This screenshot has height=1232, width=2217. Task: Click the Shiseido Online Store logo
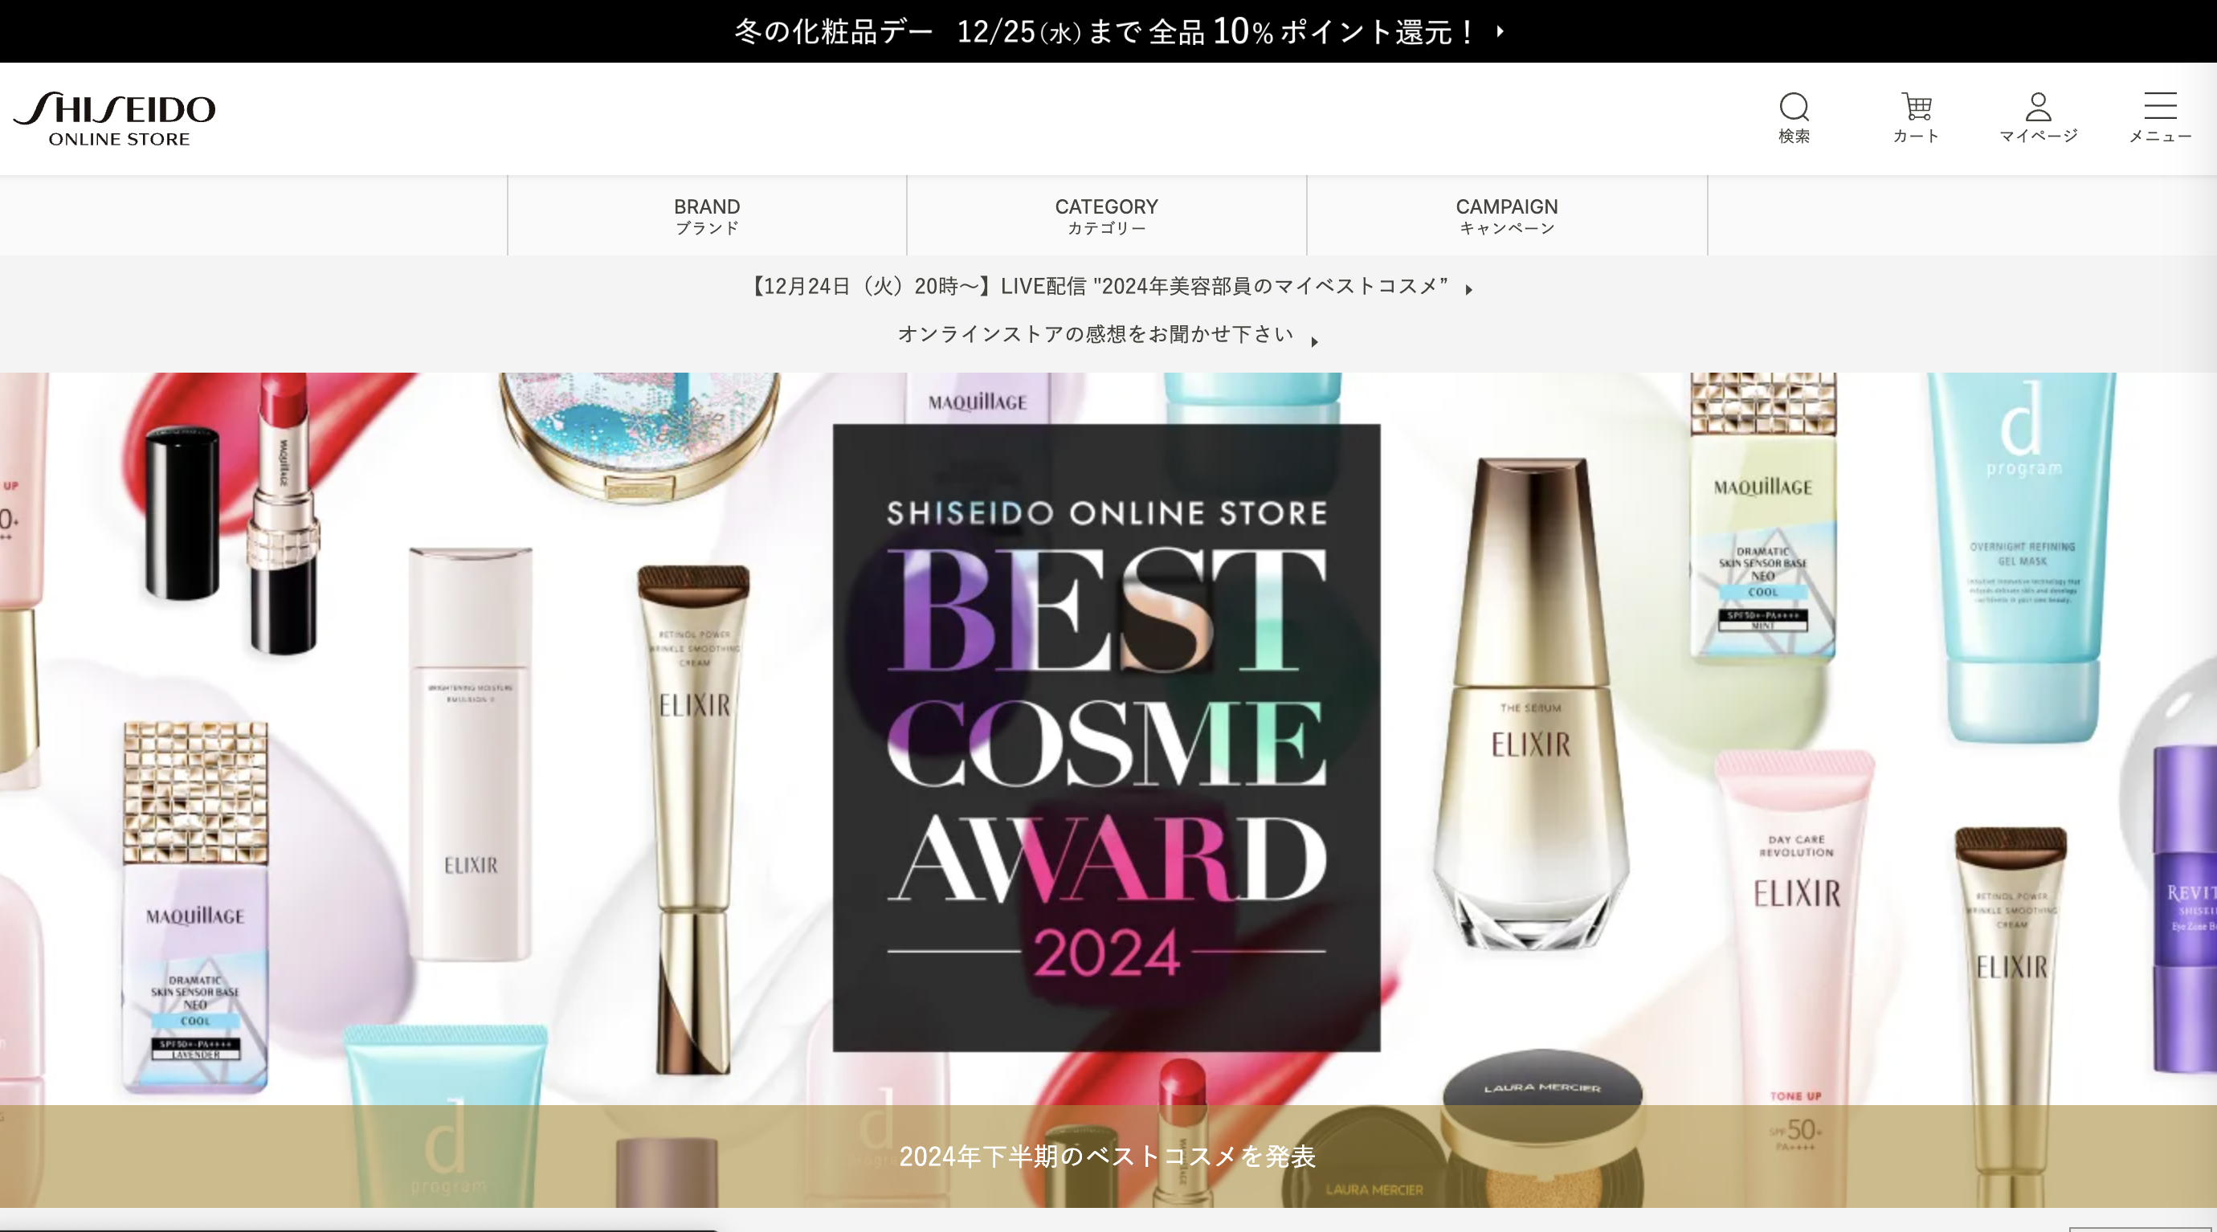pos(114,119)
